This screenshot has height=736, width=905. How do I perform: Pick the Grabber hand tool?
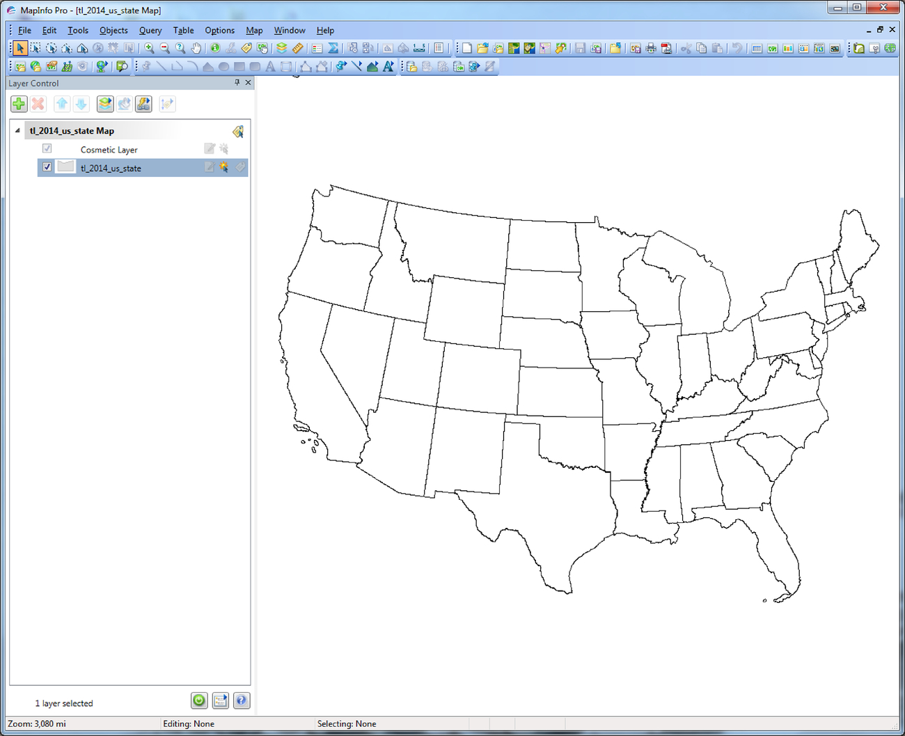point(196,48)
